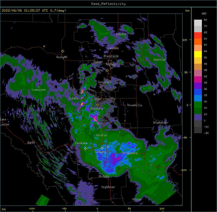Select the Cochrane label

pos(81,143)
